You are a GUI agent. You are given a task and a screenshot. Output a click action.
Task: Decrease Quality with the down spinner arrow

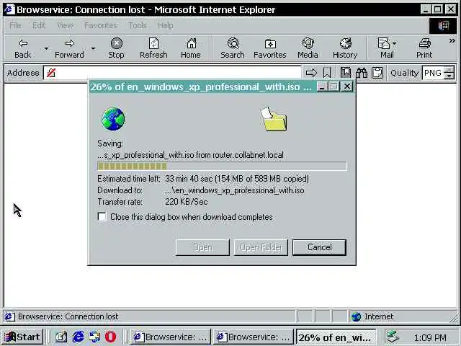click(x=449, y=76)
